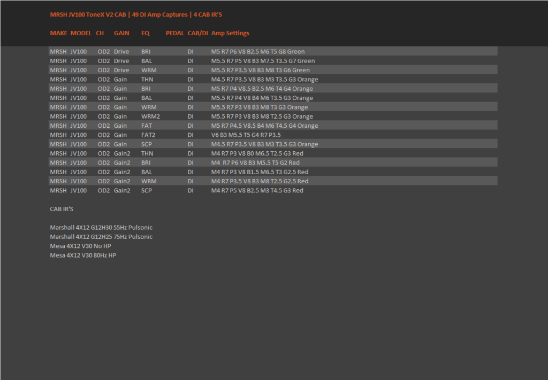Click "WRM" EQ cell in the Drive row
The width and height of the screenshot is (548, 380).
[x=149, y=70]
